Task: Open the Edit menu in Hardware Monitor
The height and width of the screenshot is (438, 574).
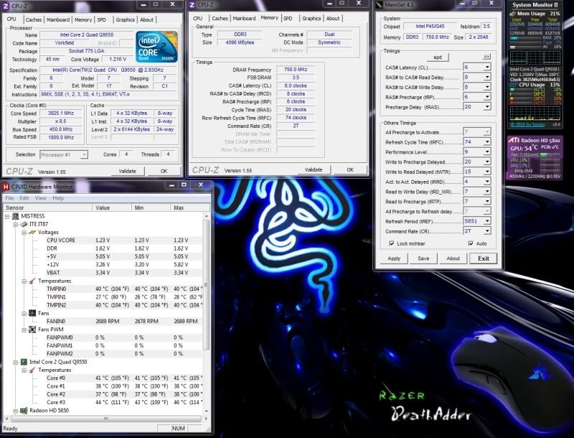Action: [x=24, y=198]
